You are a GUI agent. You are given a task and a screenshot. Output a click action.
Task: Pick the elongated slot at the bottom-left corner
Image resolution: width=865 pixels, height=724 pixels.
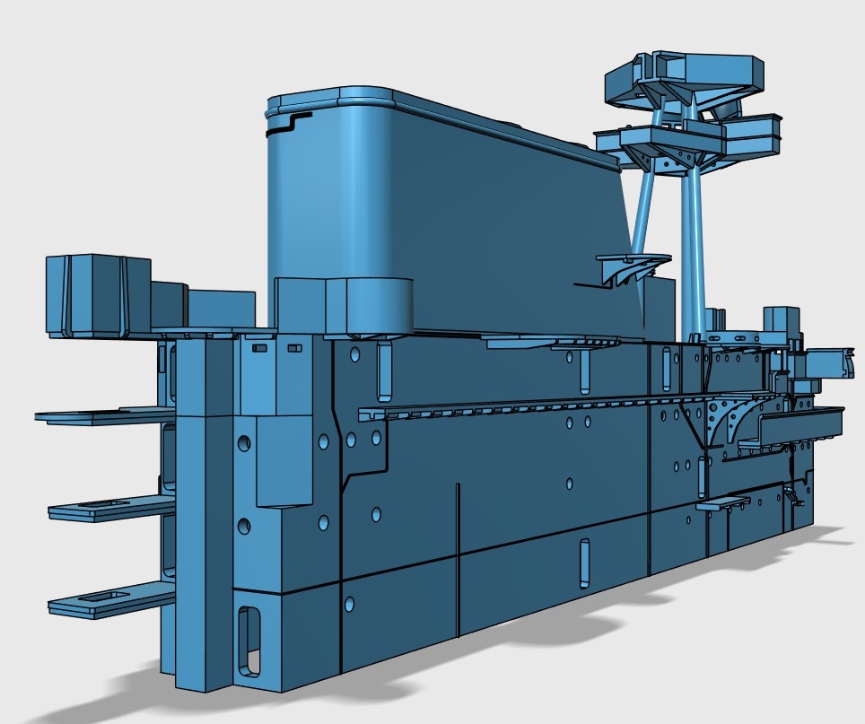[x=249, y=641]
